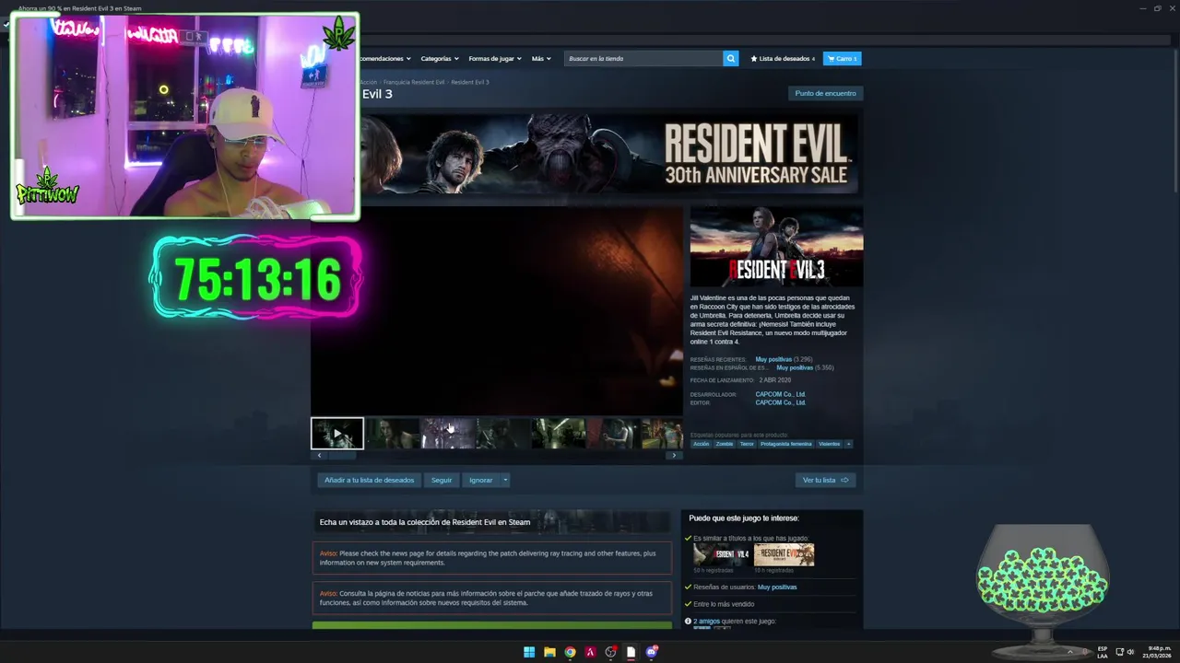Click Ver tu lista button
Viewport: 1180px width, 663px height.
pos(825,480)
